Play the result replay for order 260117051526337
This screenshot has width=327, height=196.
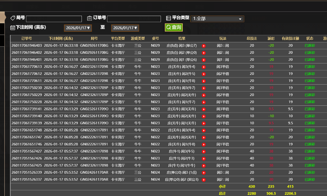point(203,179)
